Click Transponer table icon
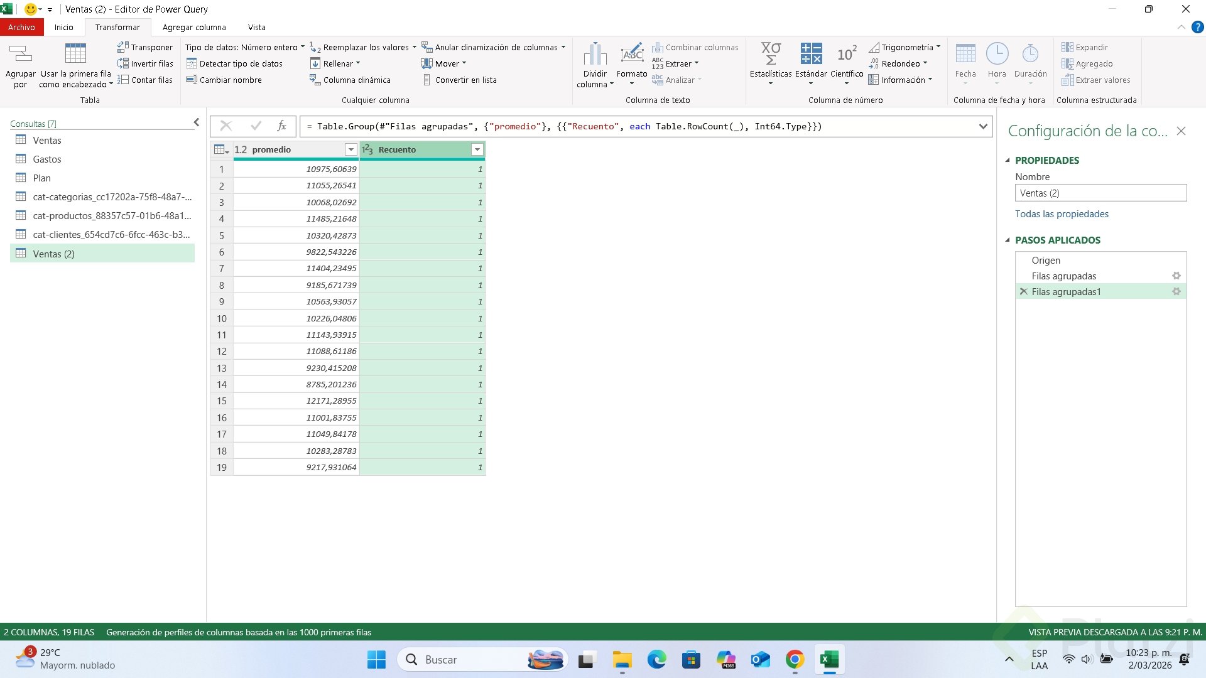 123,47
